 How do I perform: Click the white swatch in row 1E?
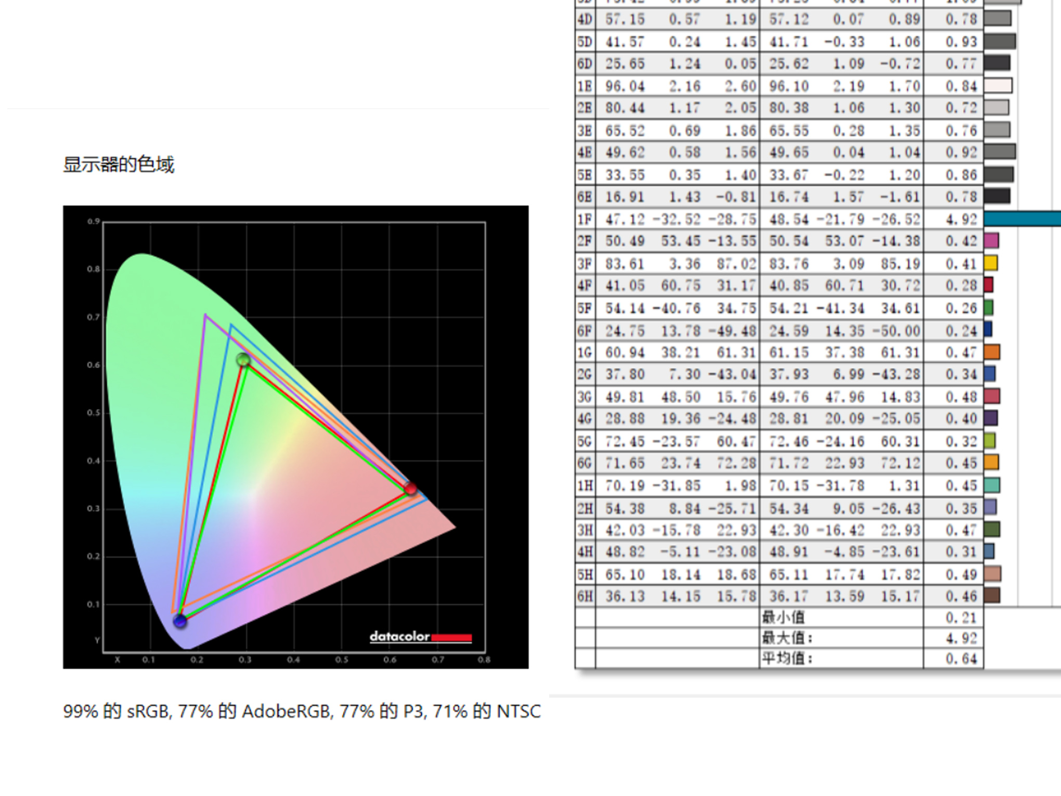click(x=998, y=85)
